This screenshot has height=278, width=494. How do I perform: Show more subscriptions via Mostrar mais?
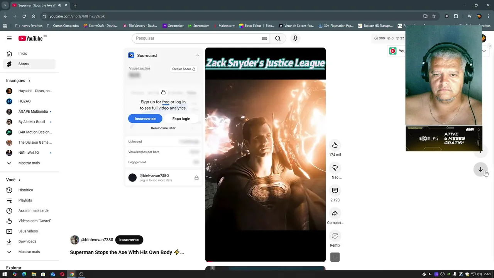click(29, 163)
